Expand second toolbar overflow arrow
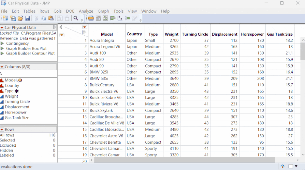305x170 pixels. [140, 20]
